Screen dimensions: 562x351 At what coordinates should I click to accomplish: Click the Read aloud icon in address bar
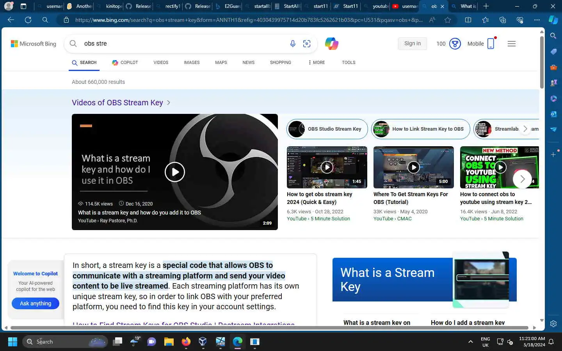[432, 20]
